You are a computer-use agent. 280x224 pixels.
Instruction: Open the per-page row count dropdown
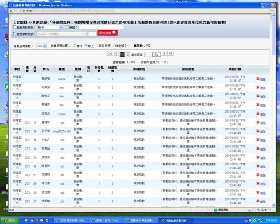tap(41, 46)
